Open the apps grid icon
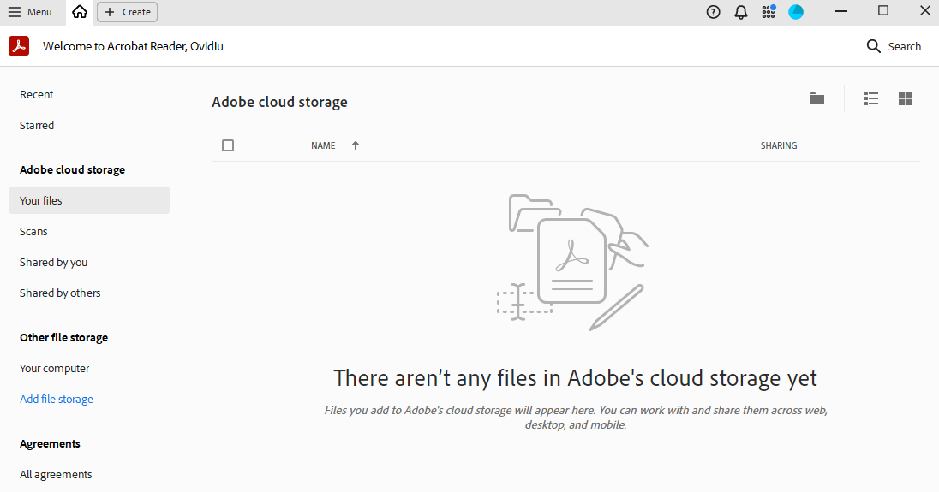The height and width of the screenshot is (492, 939). 769,12
